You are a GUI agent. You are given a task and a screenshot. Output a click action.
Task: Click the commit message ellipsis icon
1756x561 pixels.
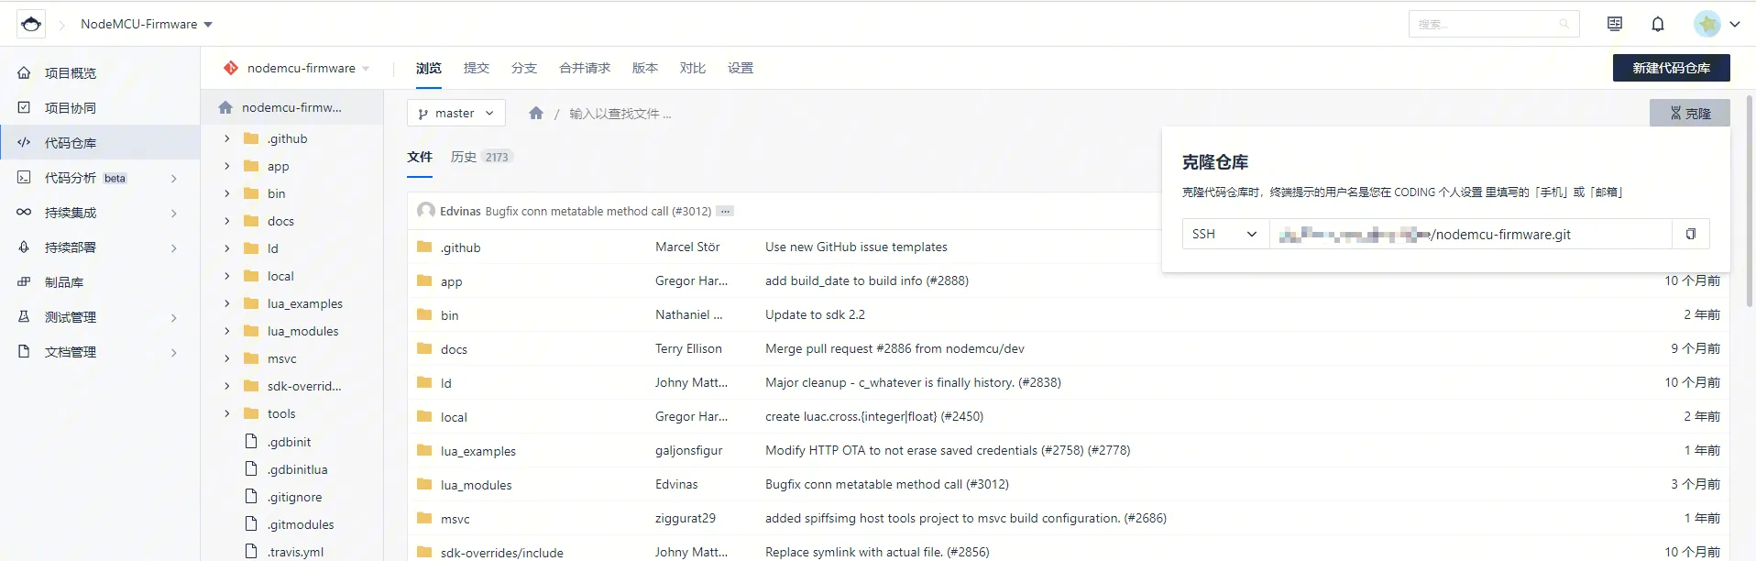pyautogui.click(x=725, y=212)
